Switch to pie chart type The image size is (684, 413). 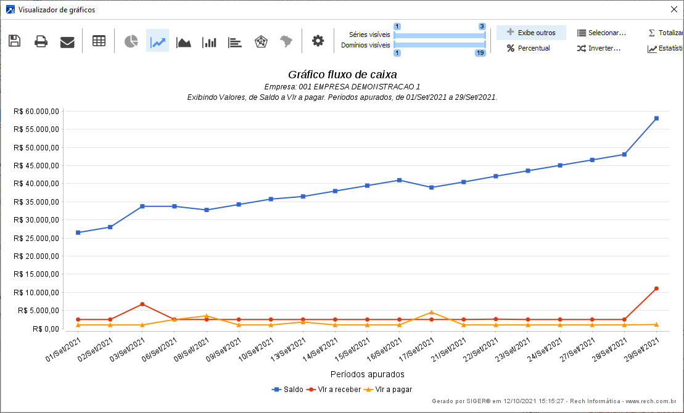tap(131, 41)
